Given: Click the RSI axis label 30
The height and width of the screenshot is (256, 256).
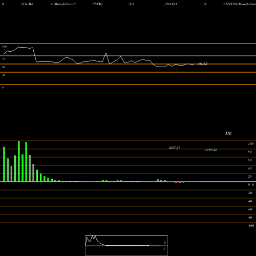Looking at the screenshot, I should pos(4,75).
